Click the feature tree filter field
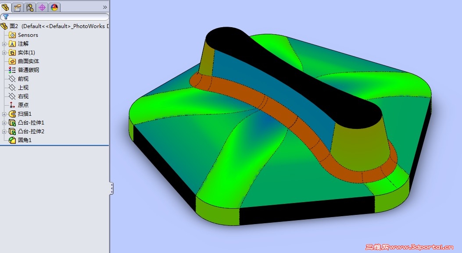This screenshot has height=253, width=462. click(54, 17)
